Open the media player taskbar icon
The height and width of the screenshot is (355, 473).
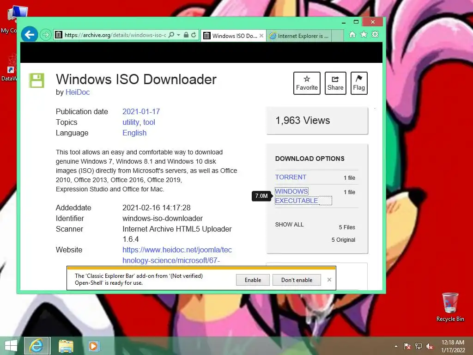tap(93, 346)
